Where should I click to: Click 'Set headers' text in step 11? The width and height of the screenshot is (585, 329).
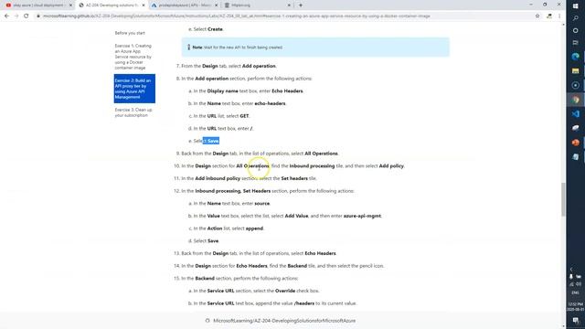[294, 179]
